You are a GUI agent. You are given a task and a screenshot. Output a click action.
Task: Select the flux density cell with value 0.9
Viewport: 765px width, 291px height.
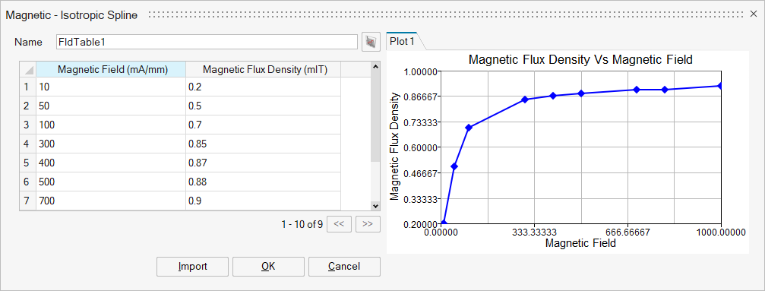[x=263, y=201]
